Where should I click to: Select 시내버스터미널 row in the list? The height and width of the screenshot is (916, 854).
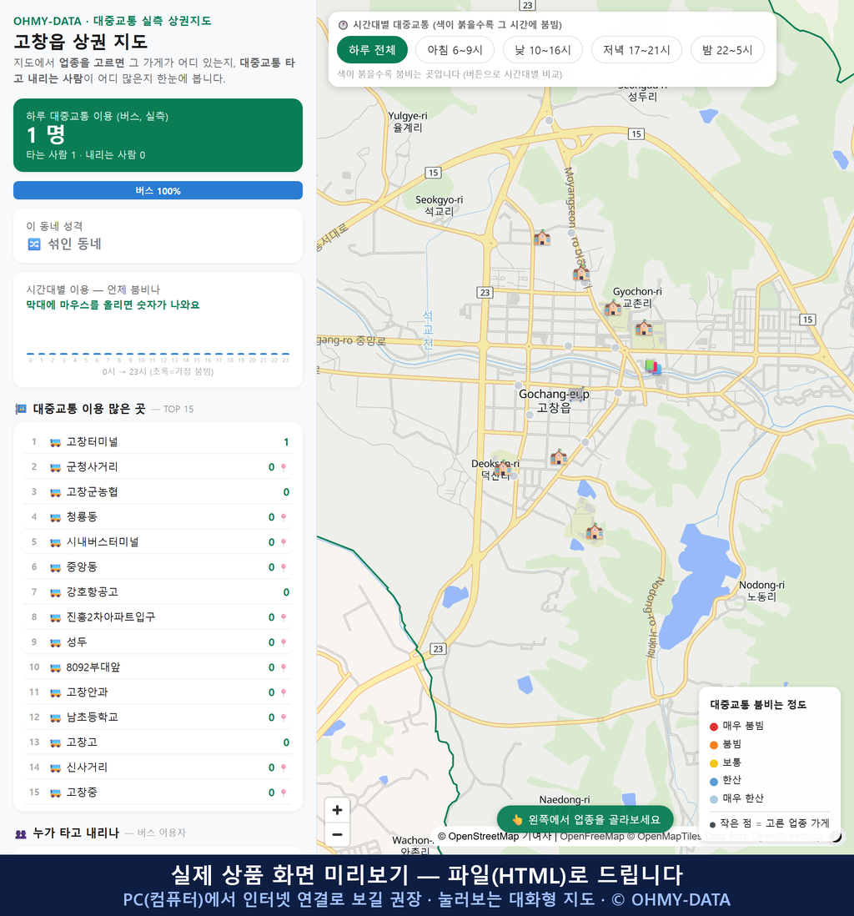point(158,543)
